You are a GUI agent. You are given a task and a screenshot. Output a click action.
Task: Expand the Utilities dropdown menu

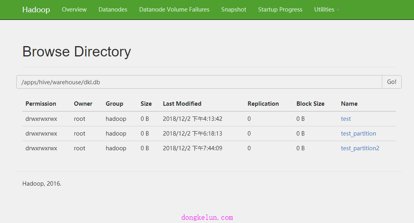tap(327, 10)
